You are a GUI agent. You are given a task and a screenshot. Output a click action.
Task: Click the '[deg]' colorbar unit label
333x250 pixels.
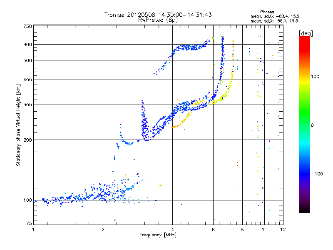pyautogui.click(x=306, y=33)
